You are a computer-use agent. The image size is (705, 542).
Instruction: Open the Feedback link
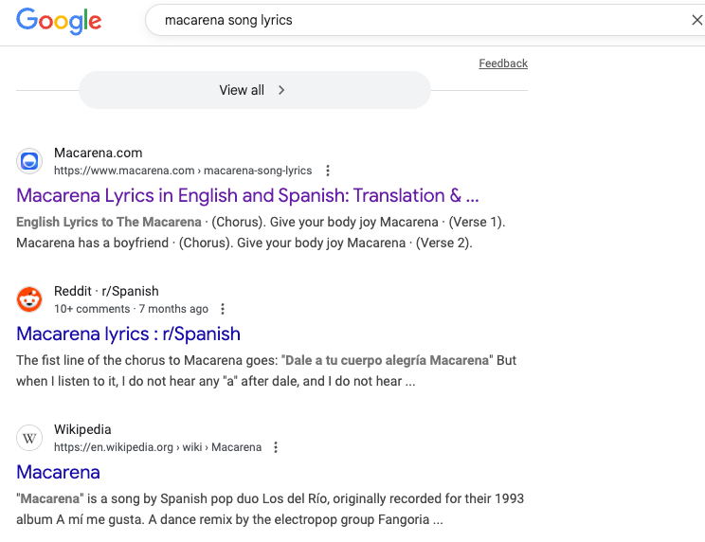503,63
